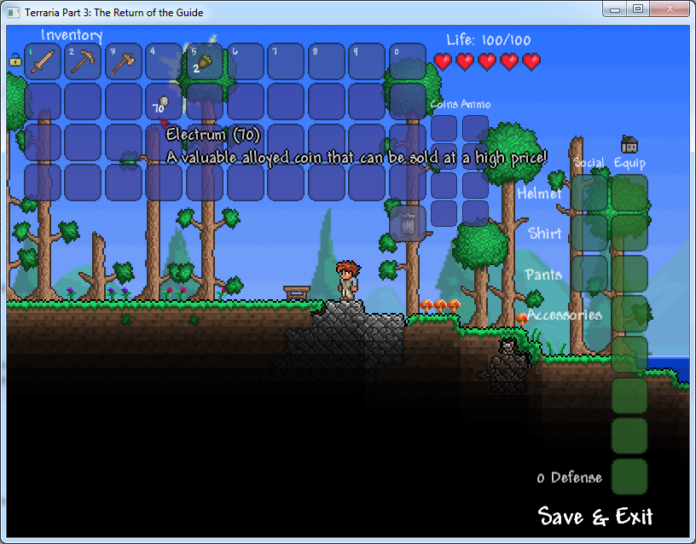Click Save & Exit
This screenshot has height=544, width=696.
(x=595, y=517)
